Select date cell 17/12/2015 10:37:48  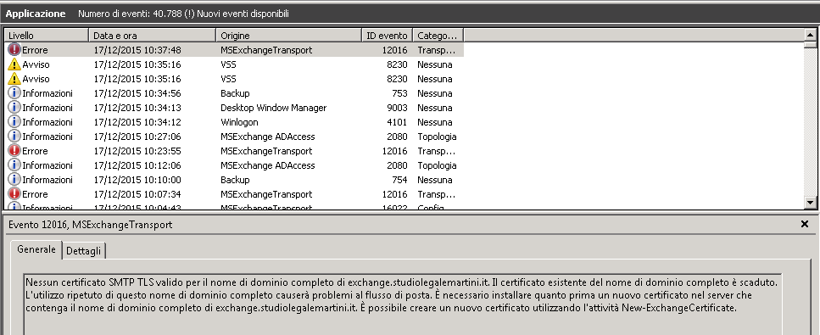pos(137,50)
